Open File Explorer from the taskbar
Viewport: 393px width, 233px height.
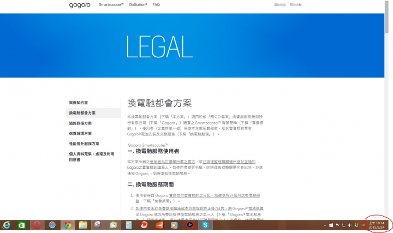click(x=83, y=225)
